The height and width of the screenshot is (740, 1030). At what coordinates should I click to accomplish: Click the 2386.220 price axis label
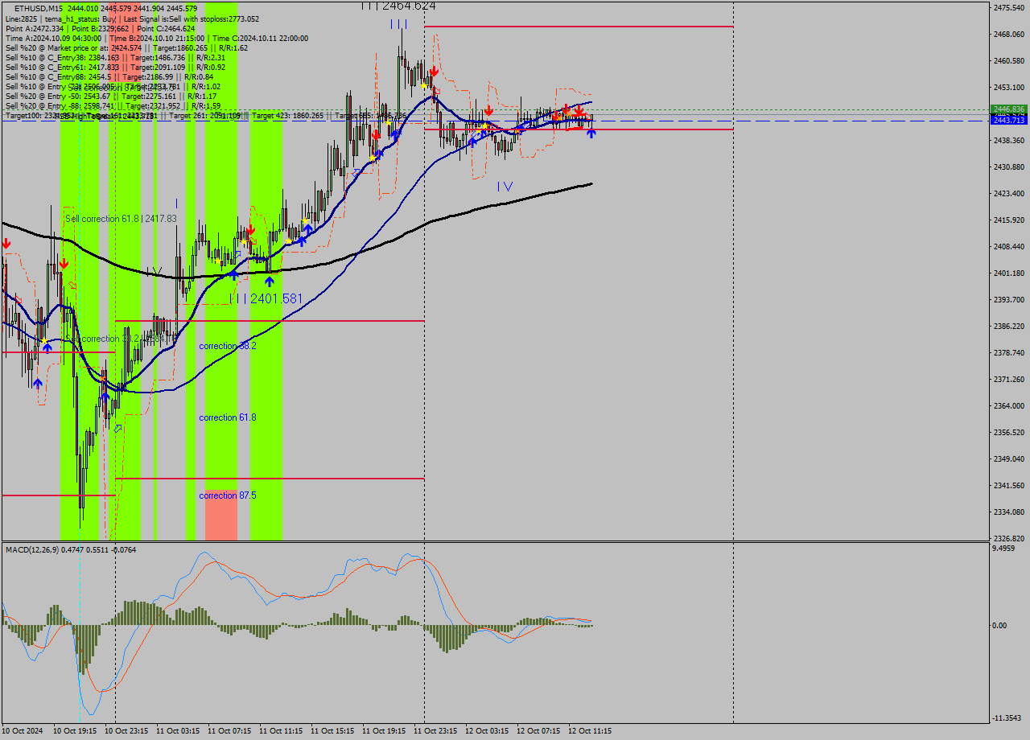[1009, 326]
